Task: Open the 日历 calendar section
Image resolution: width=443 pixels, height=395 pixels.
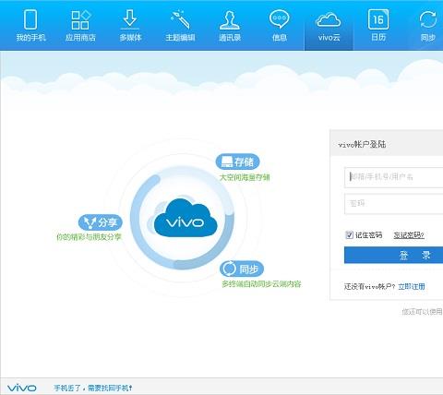Action: click(378, 25)
